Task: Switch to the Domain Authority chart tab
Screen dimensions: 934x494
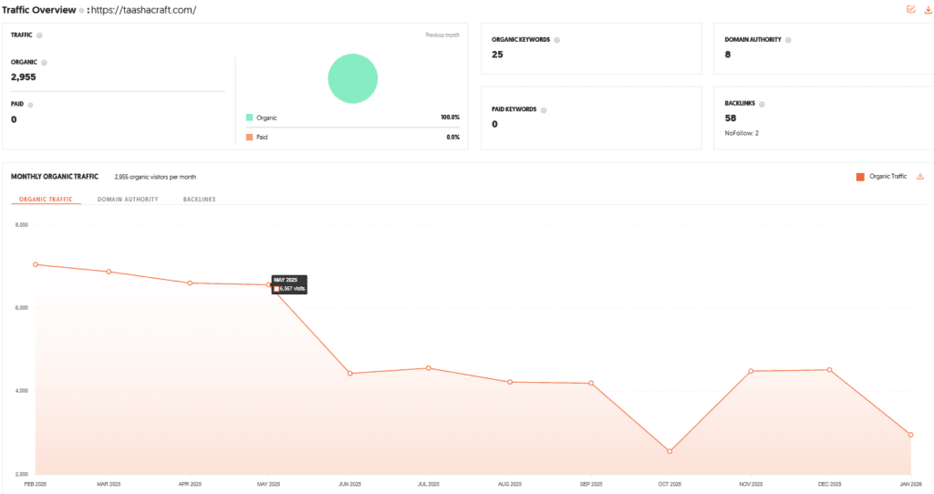Action: click(128, 199)
